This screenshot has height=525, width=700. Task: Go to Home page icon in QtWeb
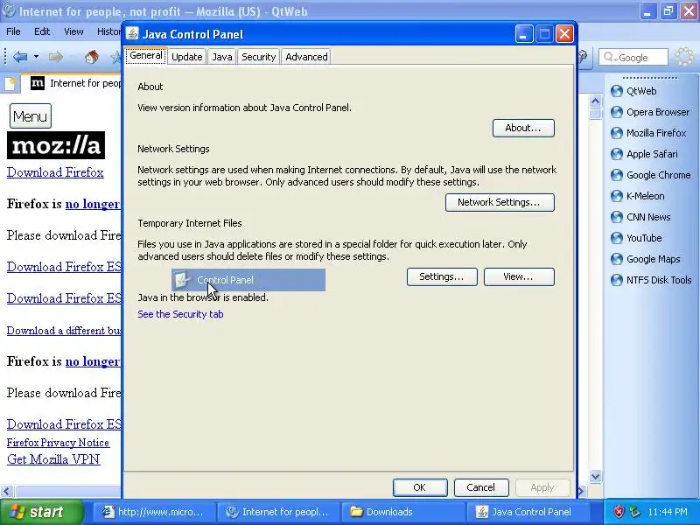click(92, 57)
